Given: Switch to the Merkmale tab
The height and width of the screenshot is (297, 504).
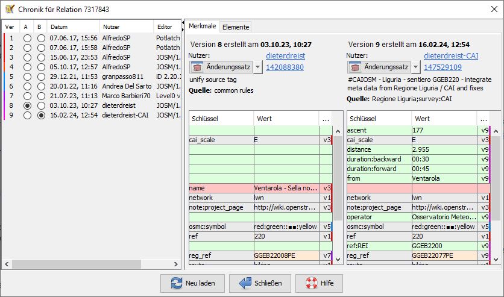Looking at the screenshot, I should coord(202,27).
